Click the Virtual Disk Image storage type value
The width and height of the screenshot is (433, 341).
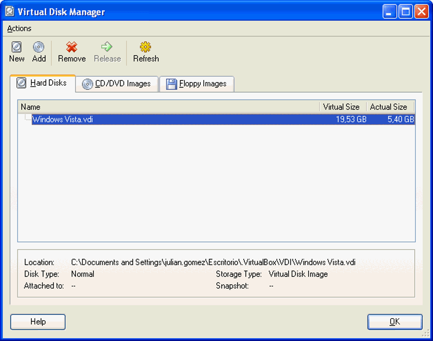298,274
